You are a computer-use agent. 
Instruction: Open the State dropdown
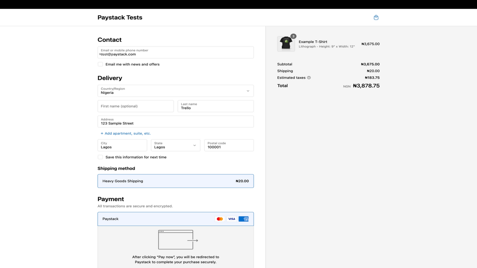click(176, 145)
